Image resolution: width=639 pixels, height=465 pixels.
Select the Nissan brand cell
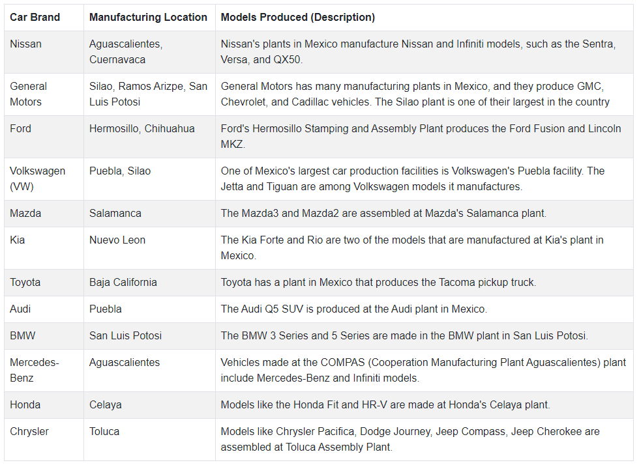coord(44,52)
